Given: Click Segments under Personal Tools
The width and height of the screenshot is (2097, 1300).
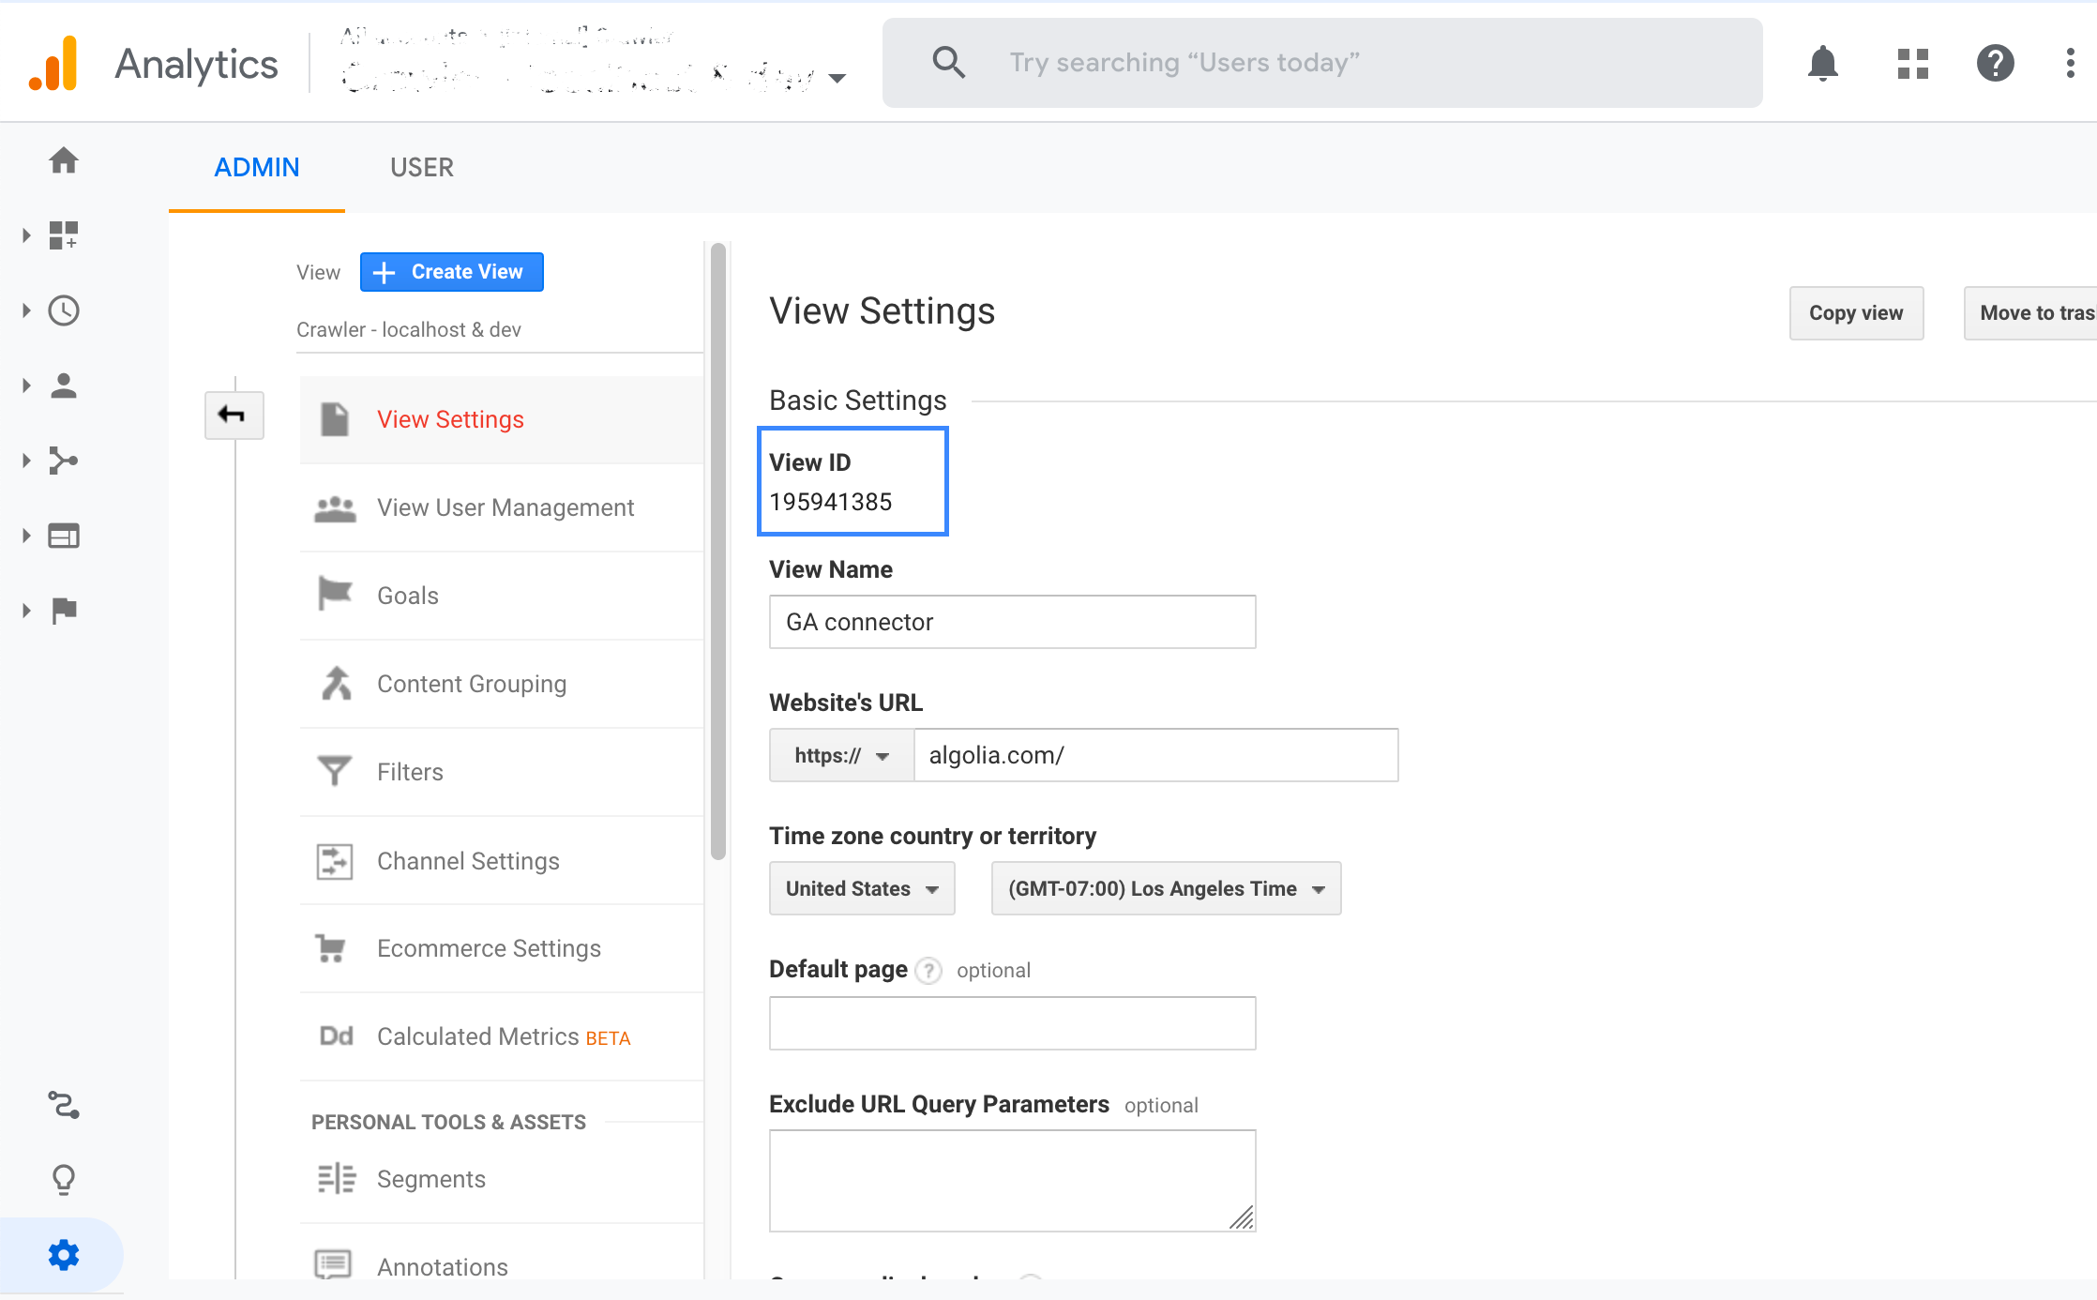Looking at the screenshot, I should pos(431,1179).
